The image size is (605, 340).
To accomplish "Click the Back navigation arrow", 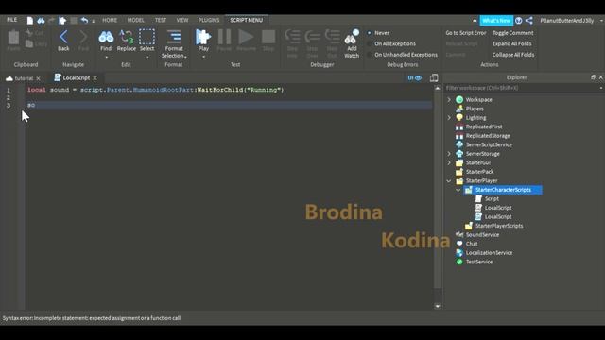I will tap(63, 38).
